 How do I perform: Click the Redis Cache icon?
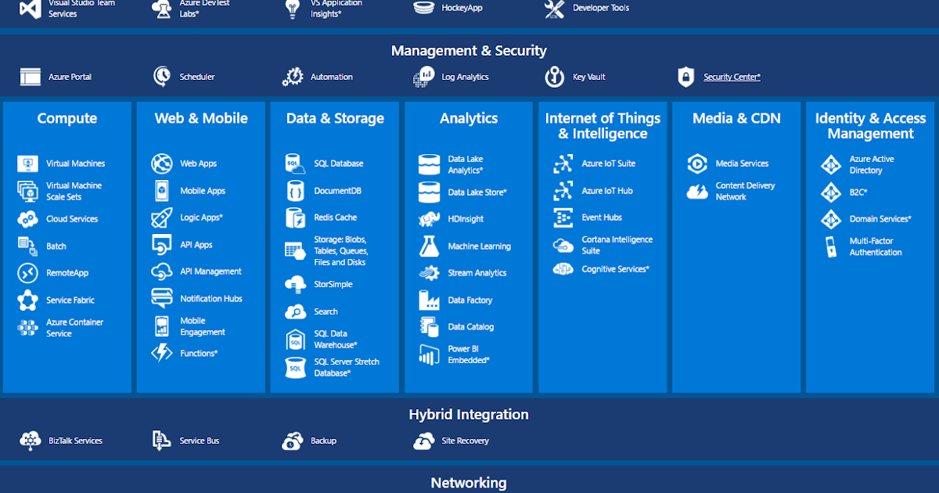click(294, 218)
